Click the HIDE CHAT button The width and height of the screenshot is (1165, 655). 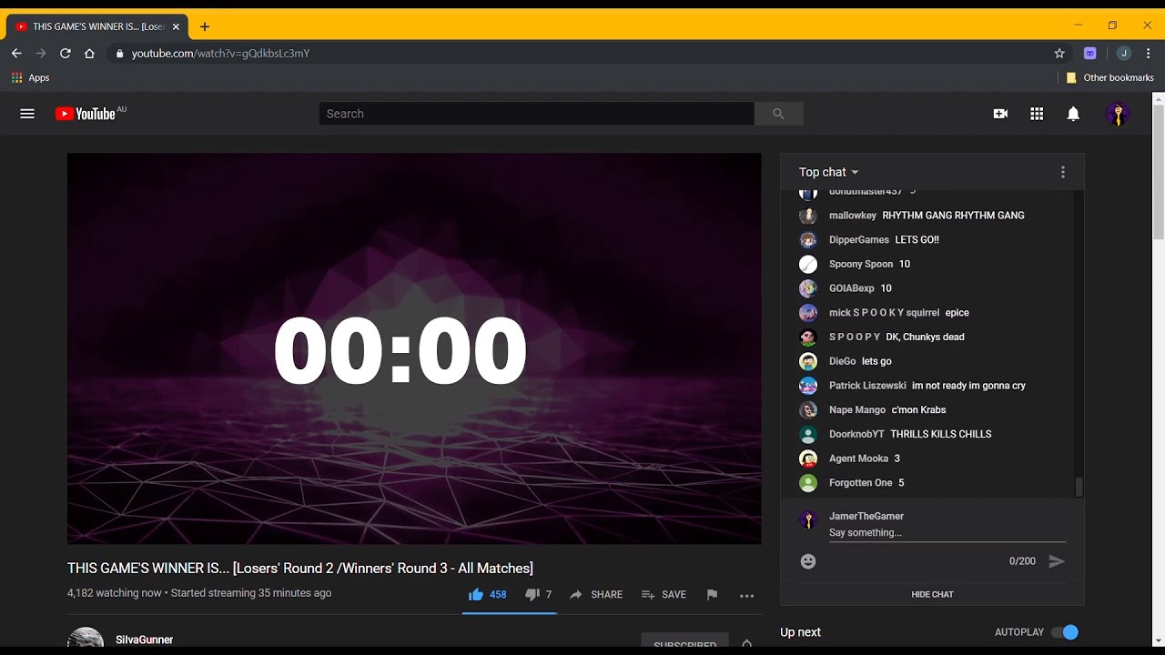tap(932, 595)
